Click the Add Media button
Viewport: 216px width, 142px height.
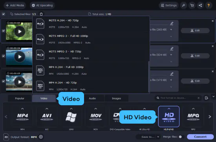[15, 5]
